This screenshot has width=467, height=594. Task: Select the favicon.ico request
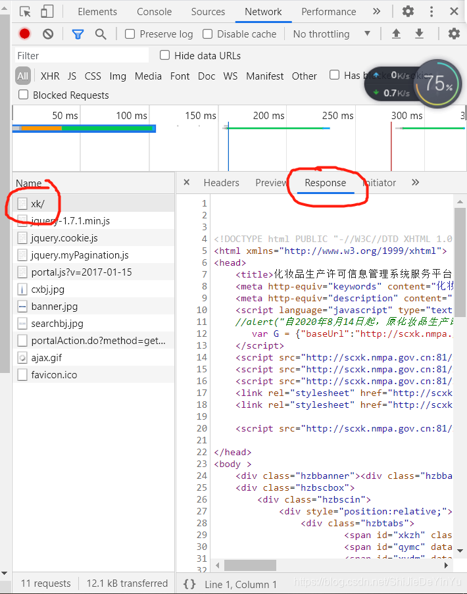(93, 375)
